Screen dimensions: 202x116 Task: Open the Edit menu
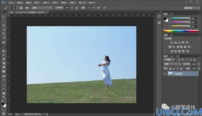click(20, 3)
